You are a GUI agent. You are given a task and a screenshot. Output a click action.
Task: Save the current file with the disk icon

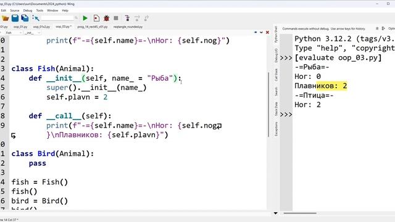[15, 18]
